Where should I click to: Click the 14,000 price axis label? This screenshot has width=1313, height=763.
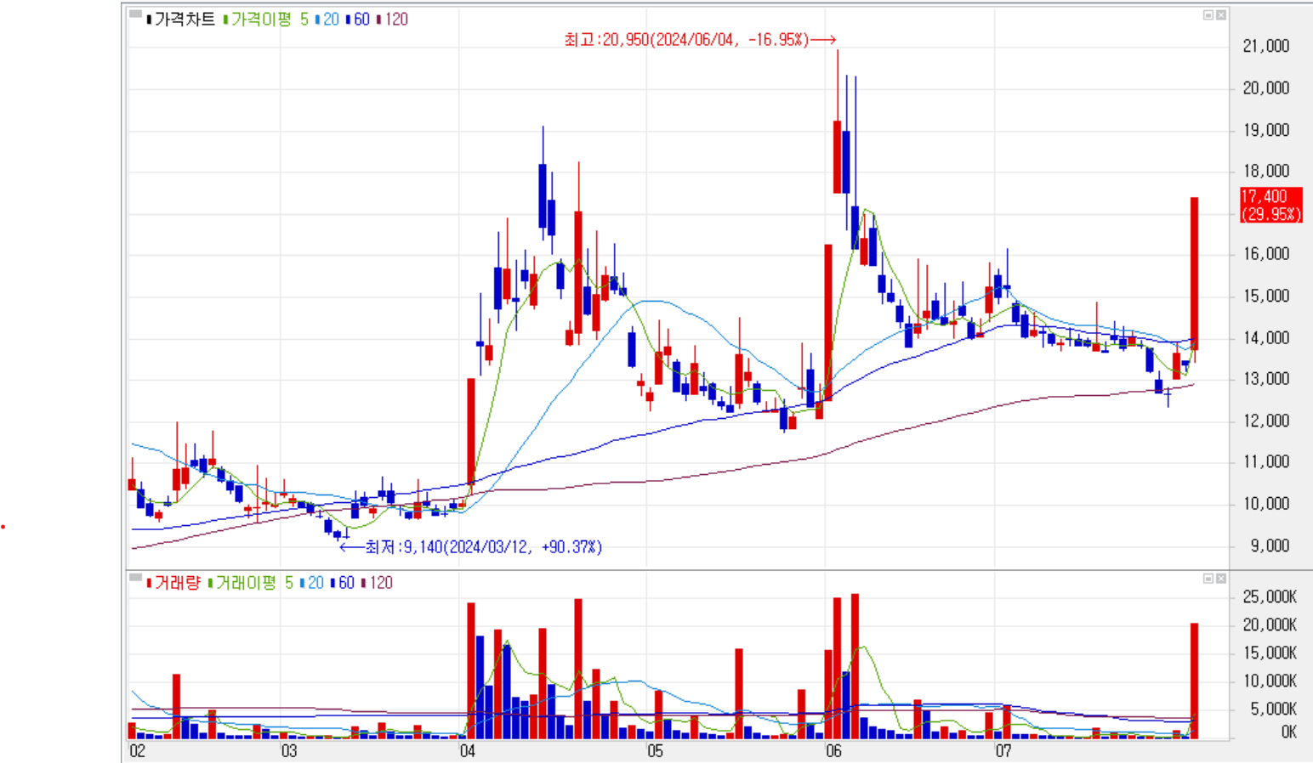pos(1265,337)
